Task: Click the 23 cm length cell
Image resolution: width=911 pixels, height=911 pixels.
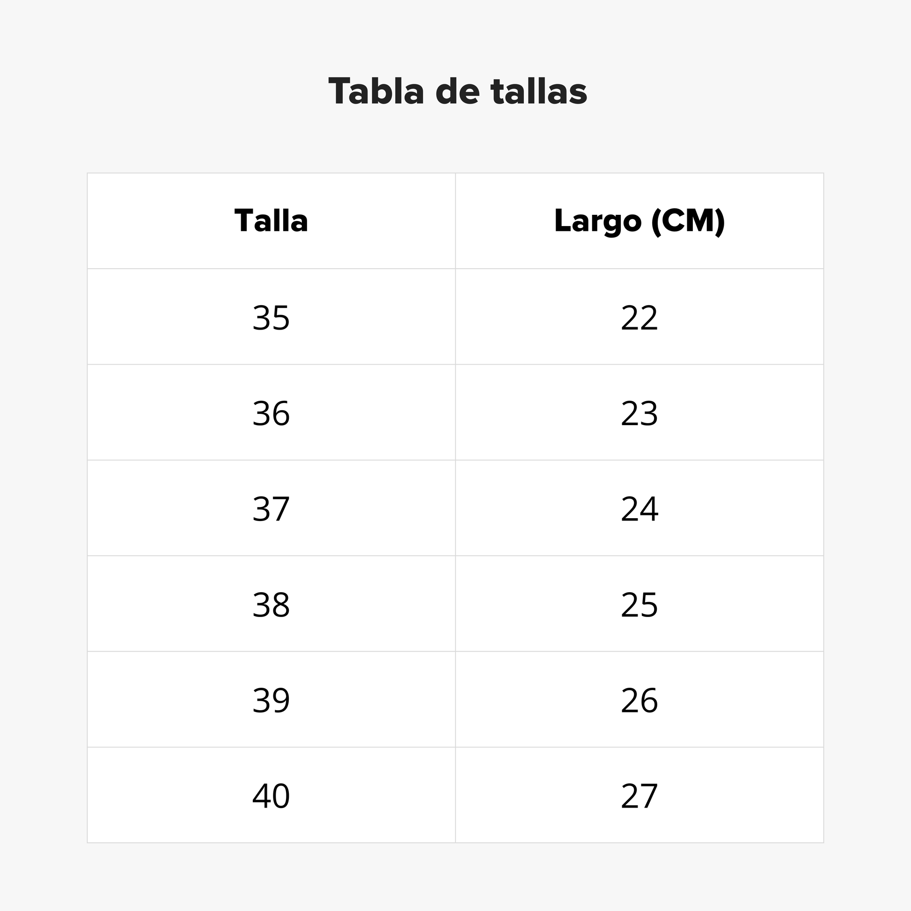Action: click(x=639, y=413)
